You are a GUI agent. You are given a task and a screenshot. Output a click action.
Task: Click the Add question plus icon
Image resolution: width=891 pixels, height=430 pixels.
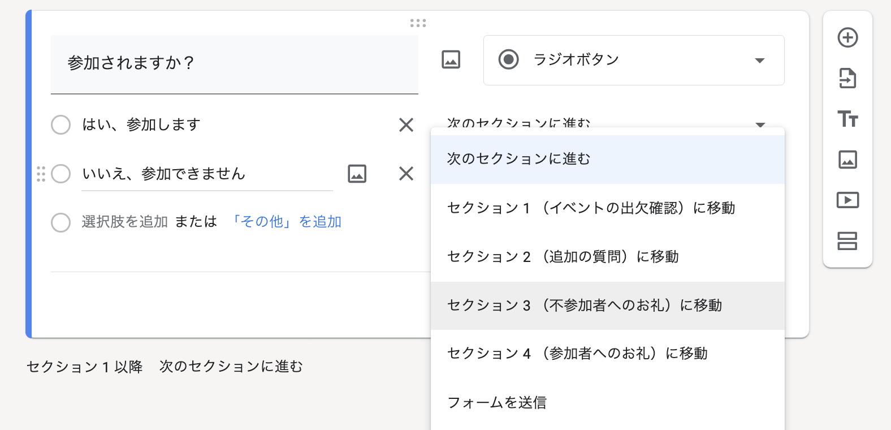click(847, 38)
